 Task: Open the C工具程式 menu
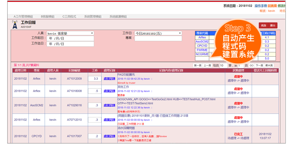click(x=69, y=16)
